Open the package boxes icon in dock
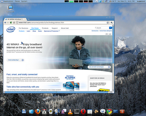The width and height of the screenshot is (146, 116). point(96,111)
